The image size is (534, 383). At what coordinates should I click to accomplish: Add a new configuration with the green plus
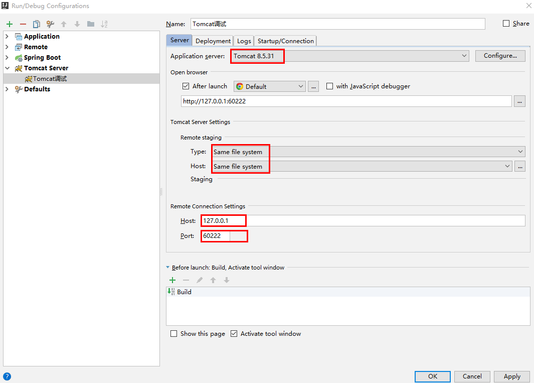(x=10, y=24)
